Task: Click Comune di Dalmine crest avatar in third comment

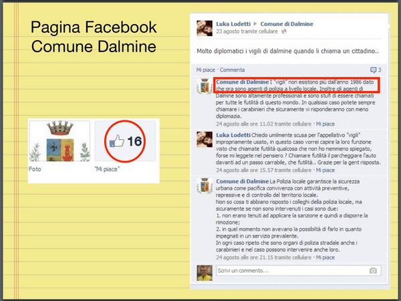Action: (x=205, y=185)
